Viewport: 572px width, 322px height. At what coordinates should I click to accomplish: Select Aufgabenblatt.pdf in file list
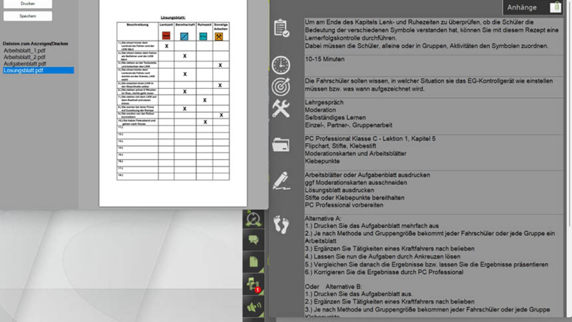pos(25,64)
